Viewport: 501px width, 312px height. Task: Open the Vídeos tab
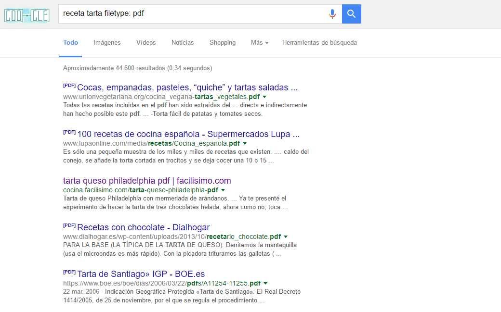click(146, 42)
